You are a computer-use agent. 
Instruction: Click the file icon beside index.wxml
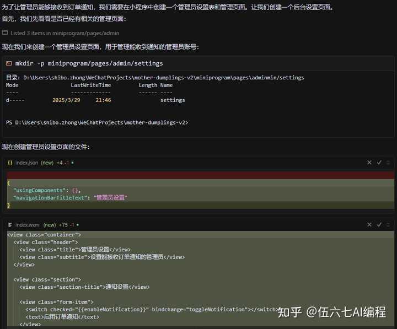[x=10, y=225]
